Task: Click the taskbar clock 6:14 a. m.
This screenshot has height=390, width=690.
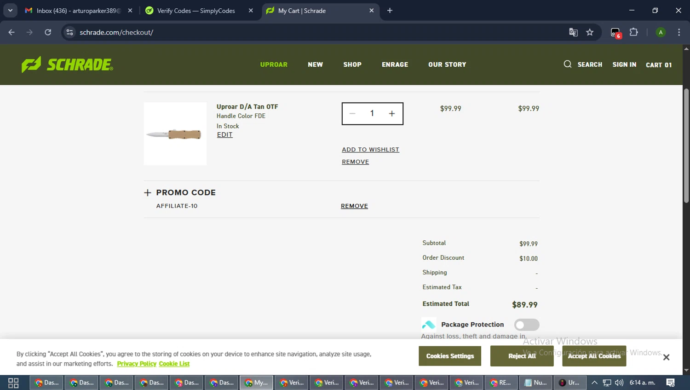Action: [x=643, y=383]
